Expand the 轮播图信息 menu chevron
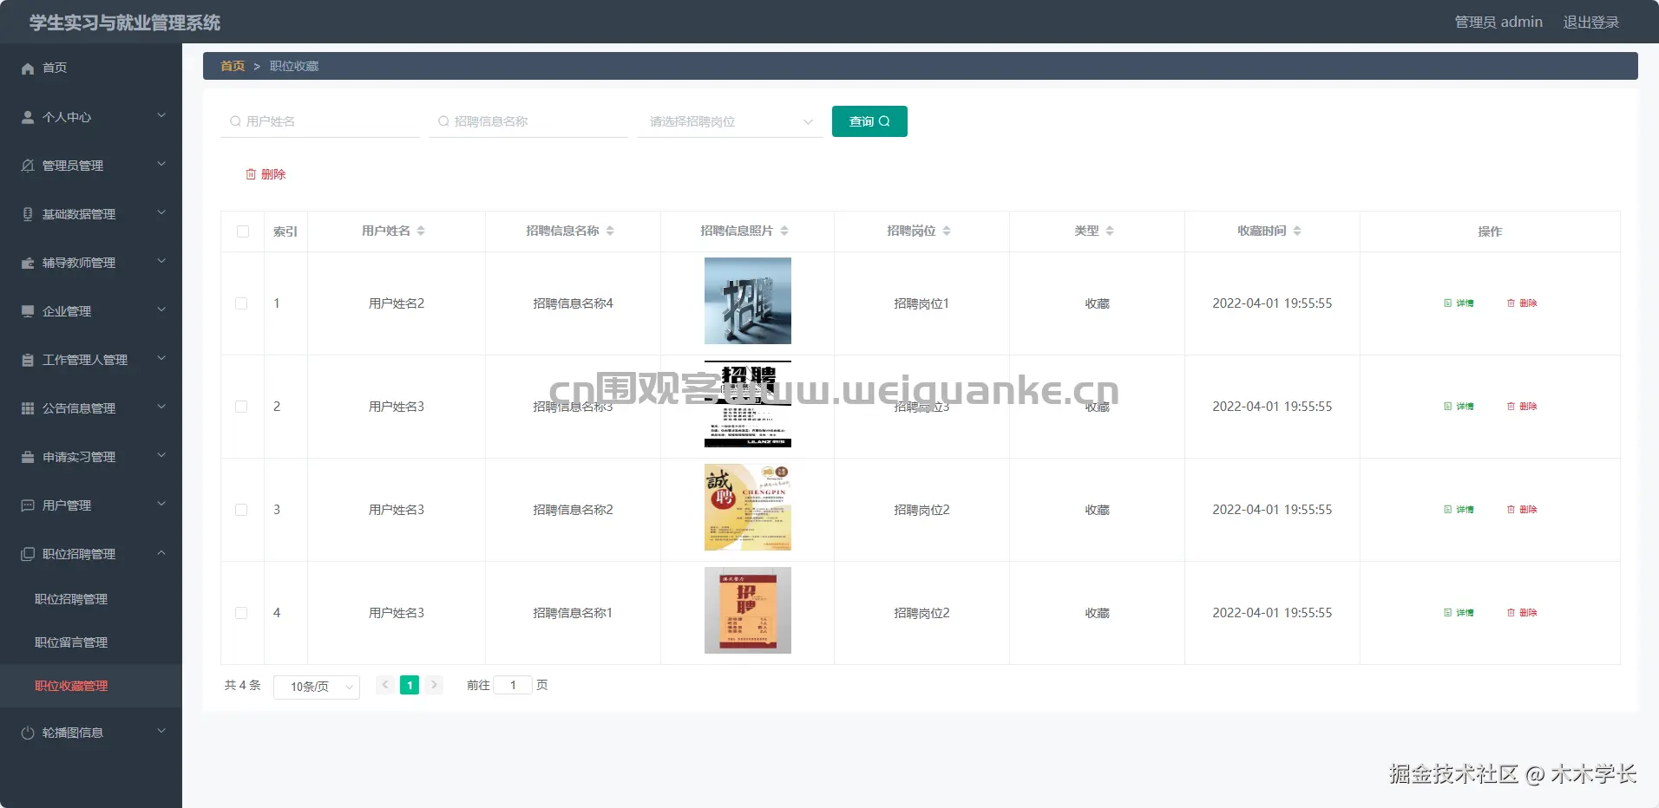The width and height of the screenshot is (1659, 808). pyautogui.click(x=161, y=731)
